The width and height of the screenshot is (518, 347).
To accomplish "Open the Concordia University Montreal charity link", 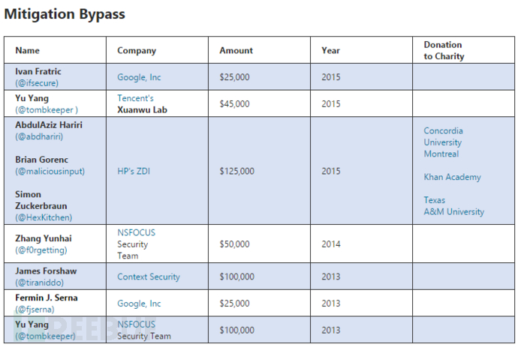I will (443, 142).
